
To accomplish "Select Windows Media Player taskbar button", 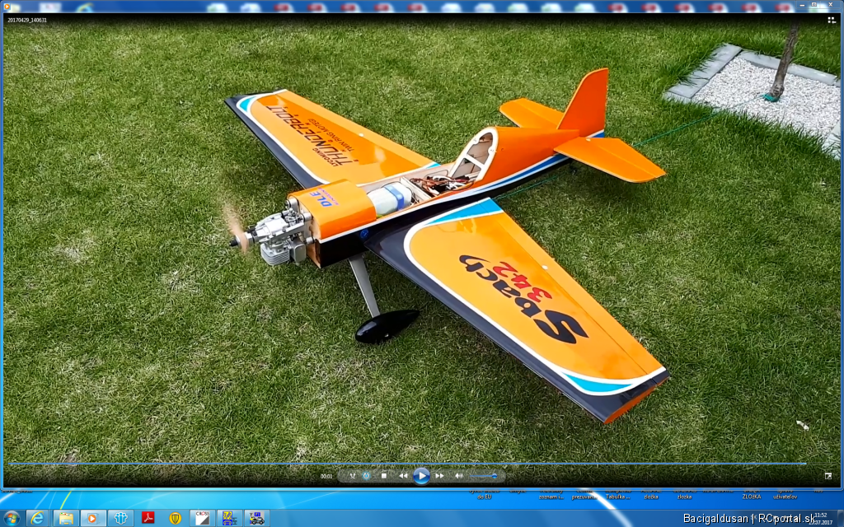I will pos(92,518).
